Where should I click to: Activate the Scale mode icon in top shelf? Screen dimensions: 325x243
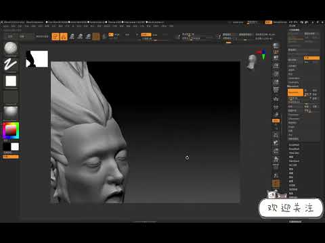pyautogui.click(x=80, y=36)
